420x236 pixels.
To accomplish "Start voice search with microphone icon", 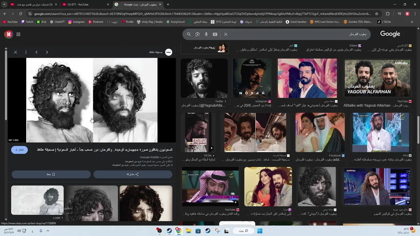I will pos(206,34).
